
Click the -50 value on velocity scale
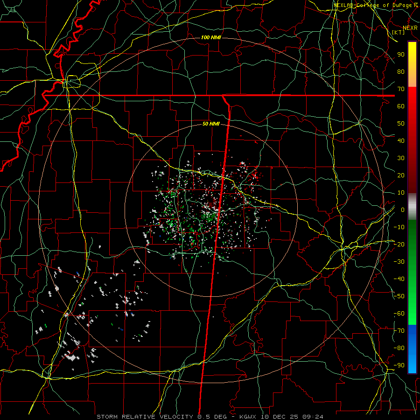coord(399,296)
